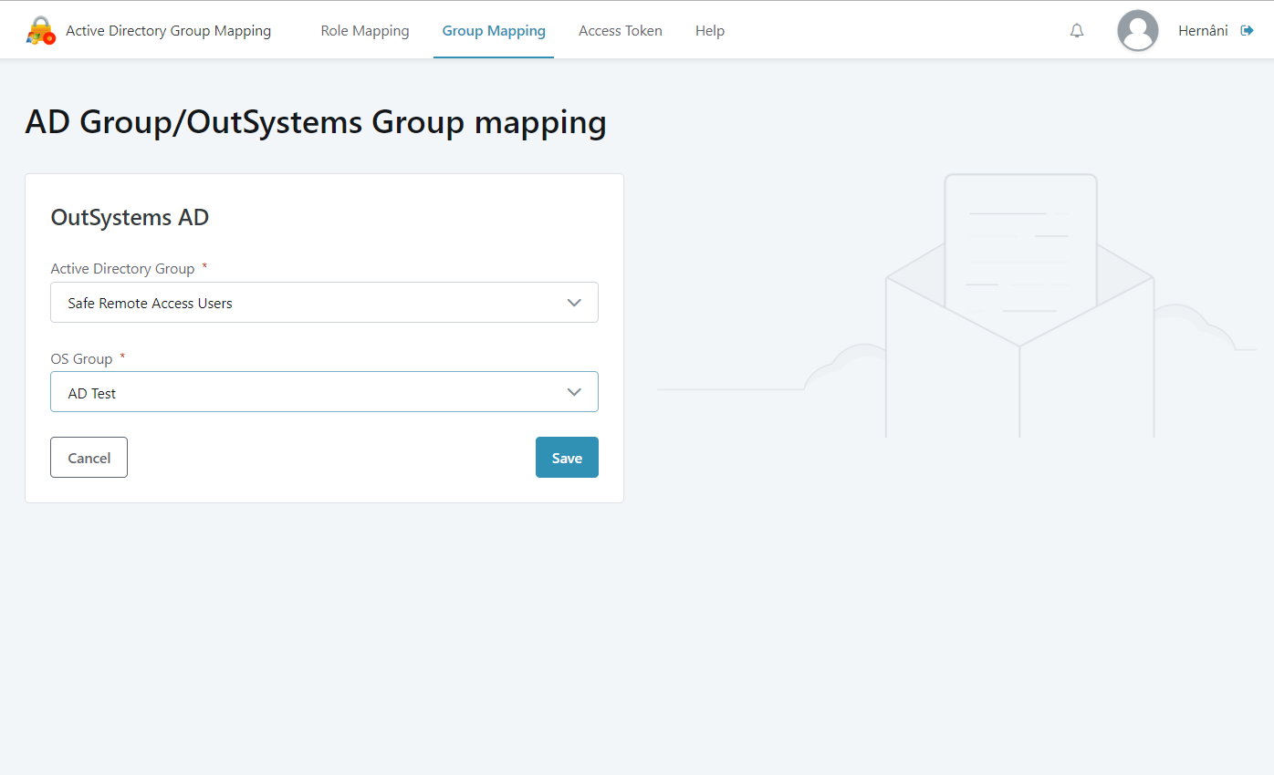Switch to the Role Mapping tab

click(364, 30)
